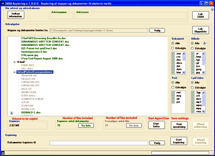Open Vis liste for excluded files

(134, 125)
